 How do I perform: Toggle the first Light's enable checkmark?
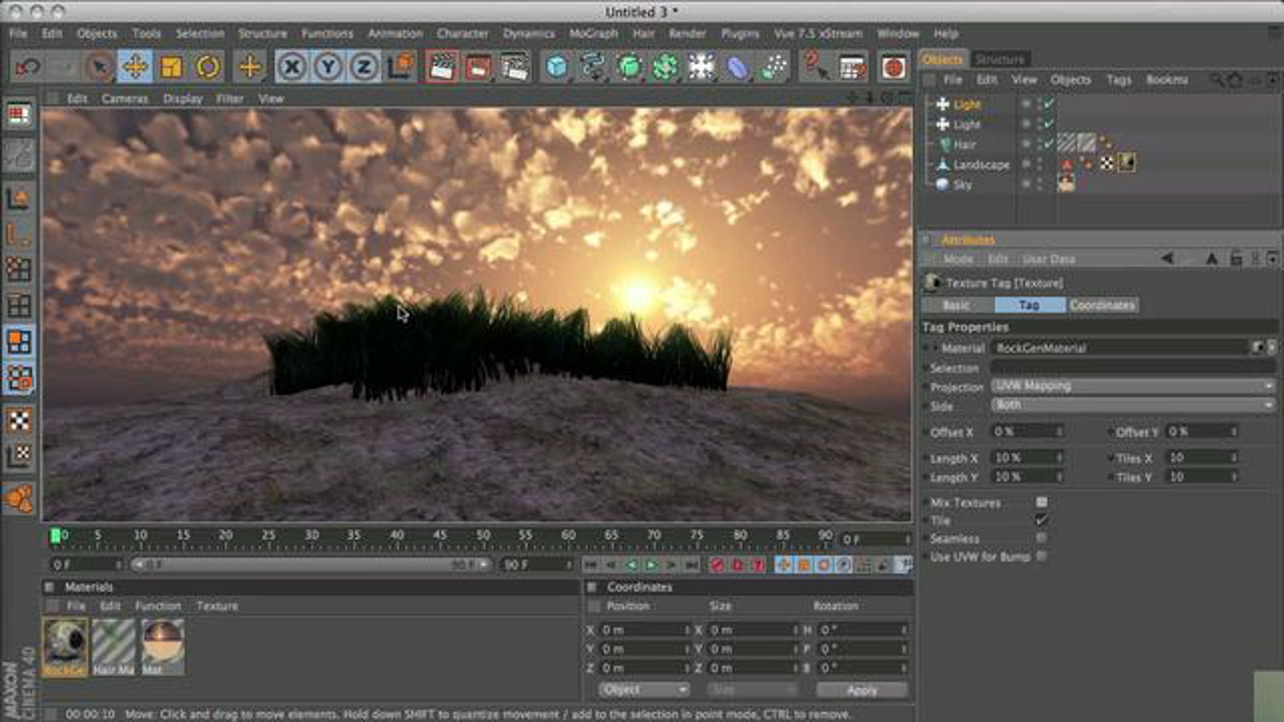tap(1049, 103)
